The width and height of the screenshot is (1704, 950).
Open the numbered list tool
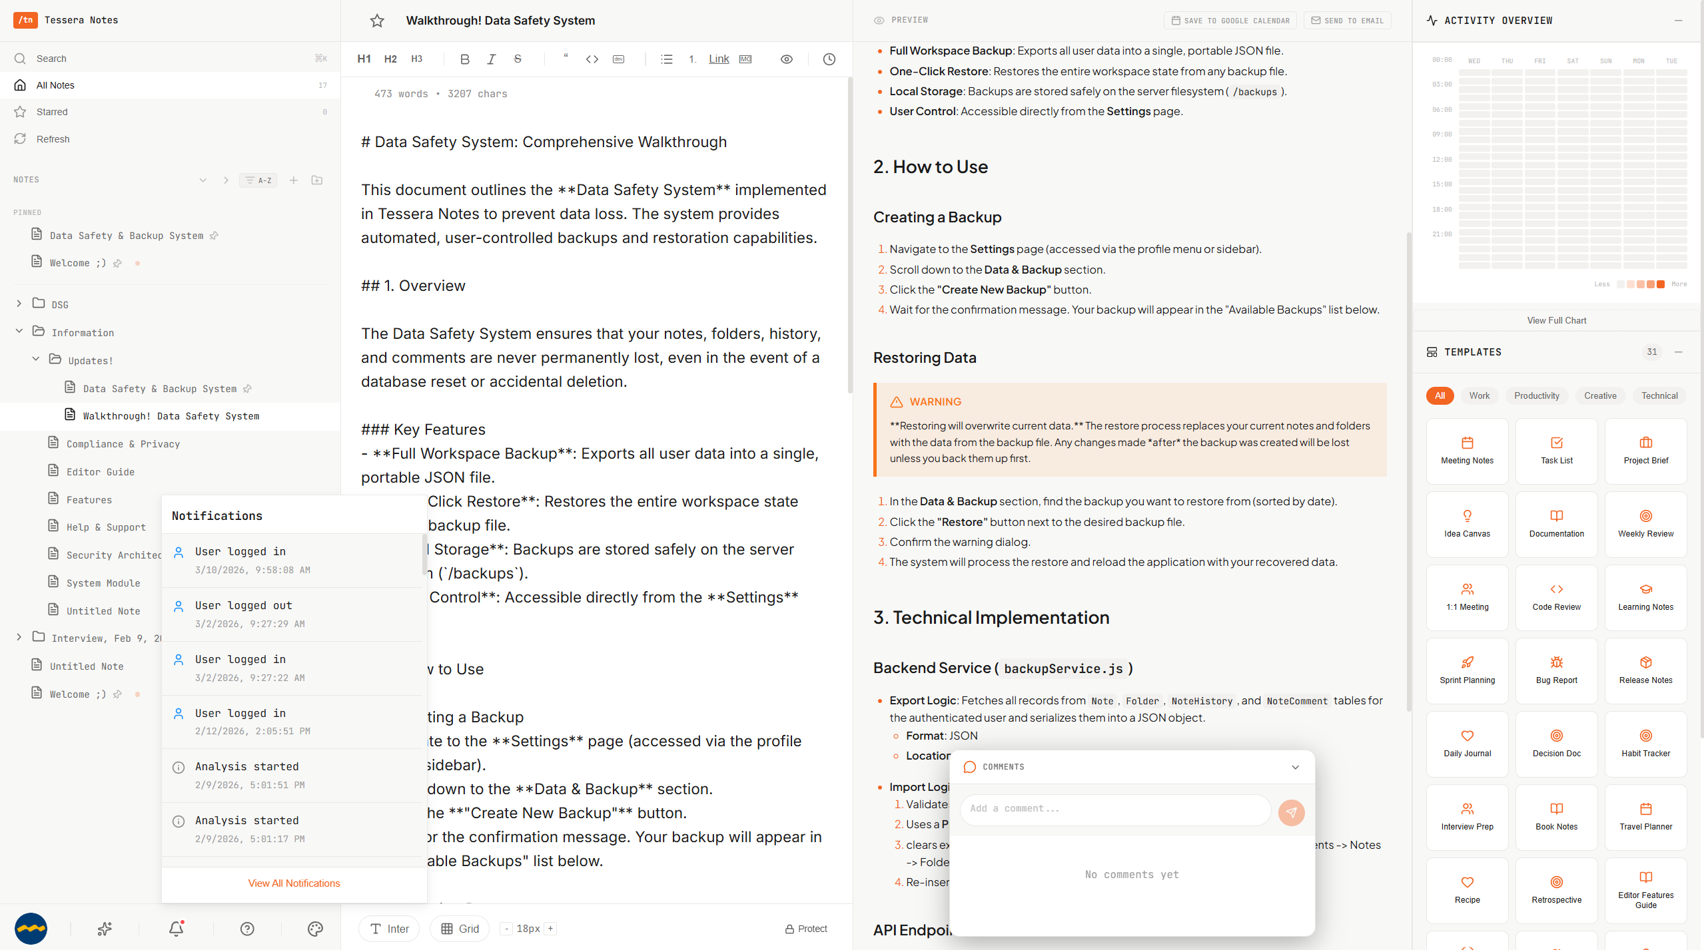pos(691,59)
